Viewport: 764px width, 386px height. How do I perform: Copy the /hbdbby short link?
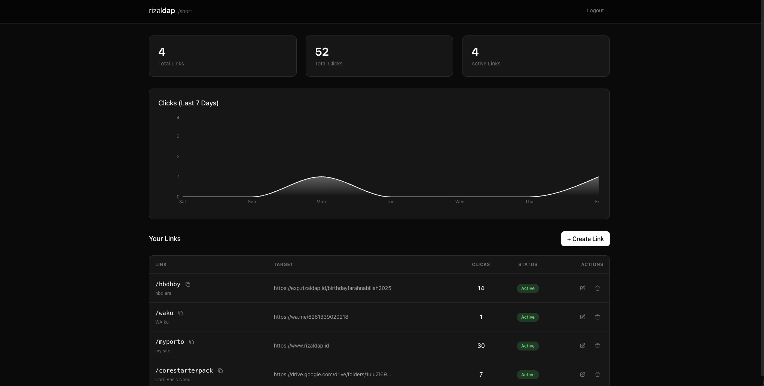click(188, 284)
